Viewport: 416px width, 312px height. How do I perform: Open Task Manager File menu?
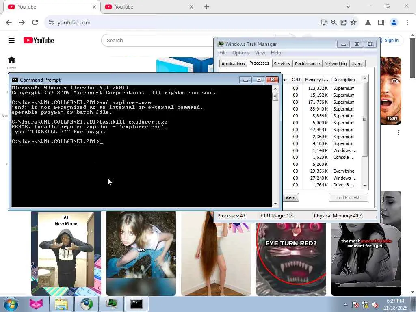[223, 53]
